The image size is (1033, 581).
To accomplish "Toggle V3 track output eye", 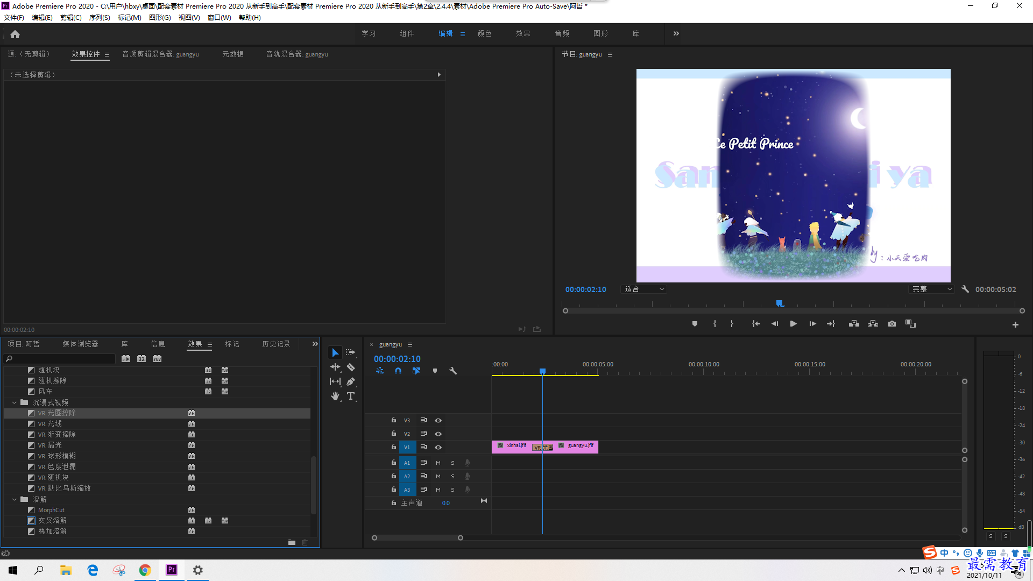I will pyautogui.click(x=438, y=420).
